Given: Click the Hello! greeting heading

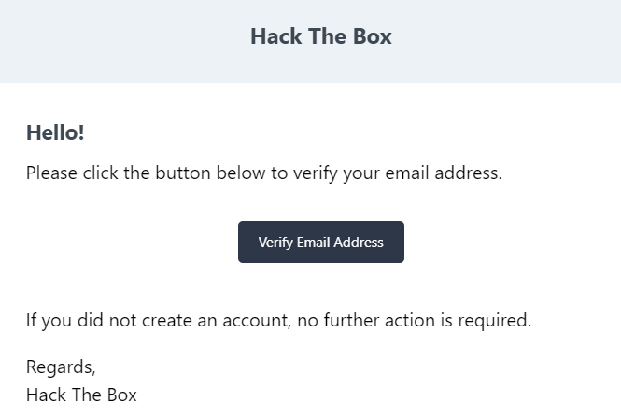Looking at the screenshot, I should coord(55,132).
